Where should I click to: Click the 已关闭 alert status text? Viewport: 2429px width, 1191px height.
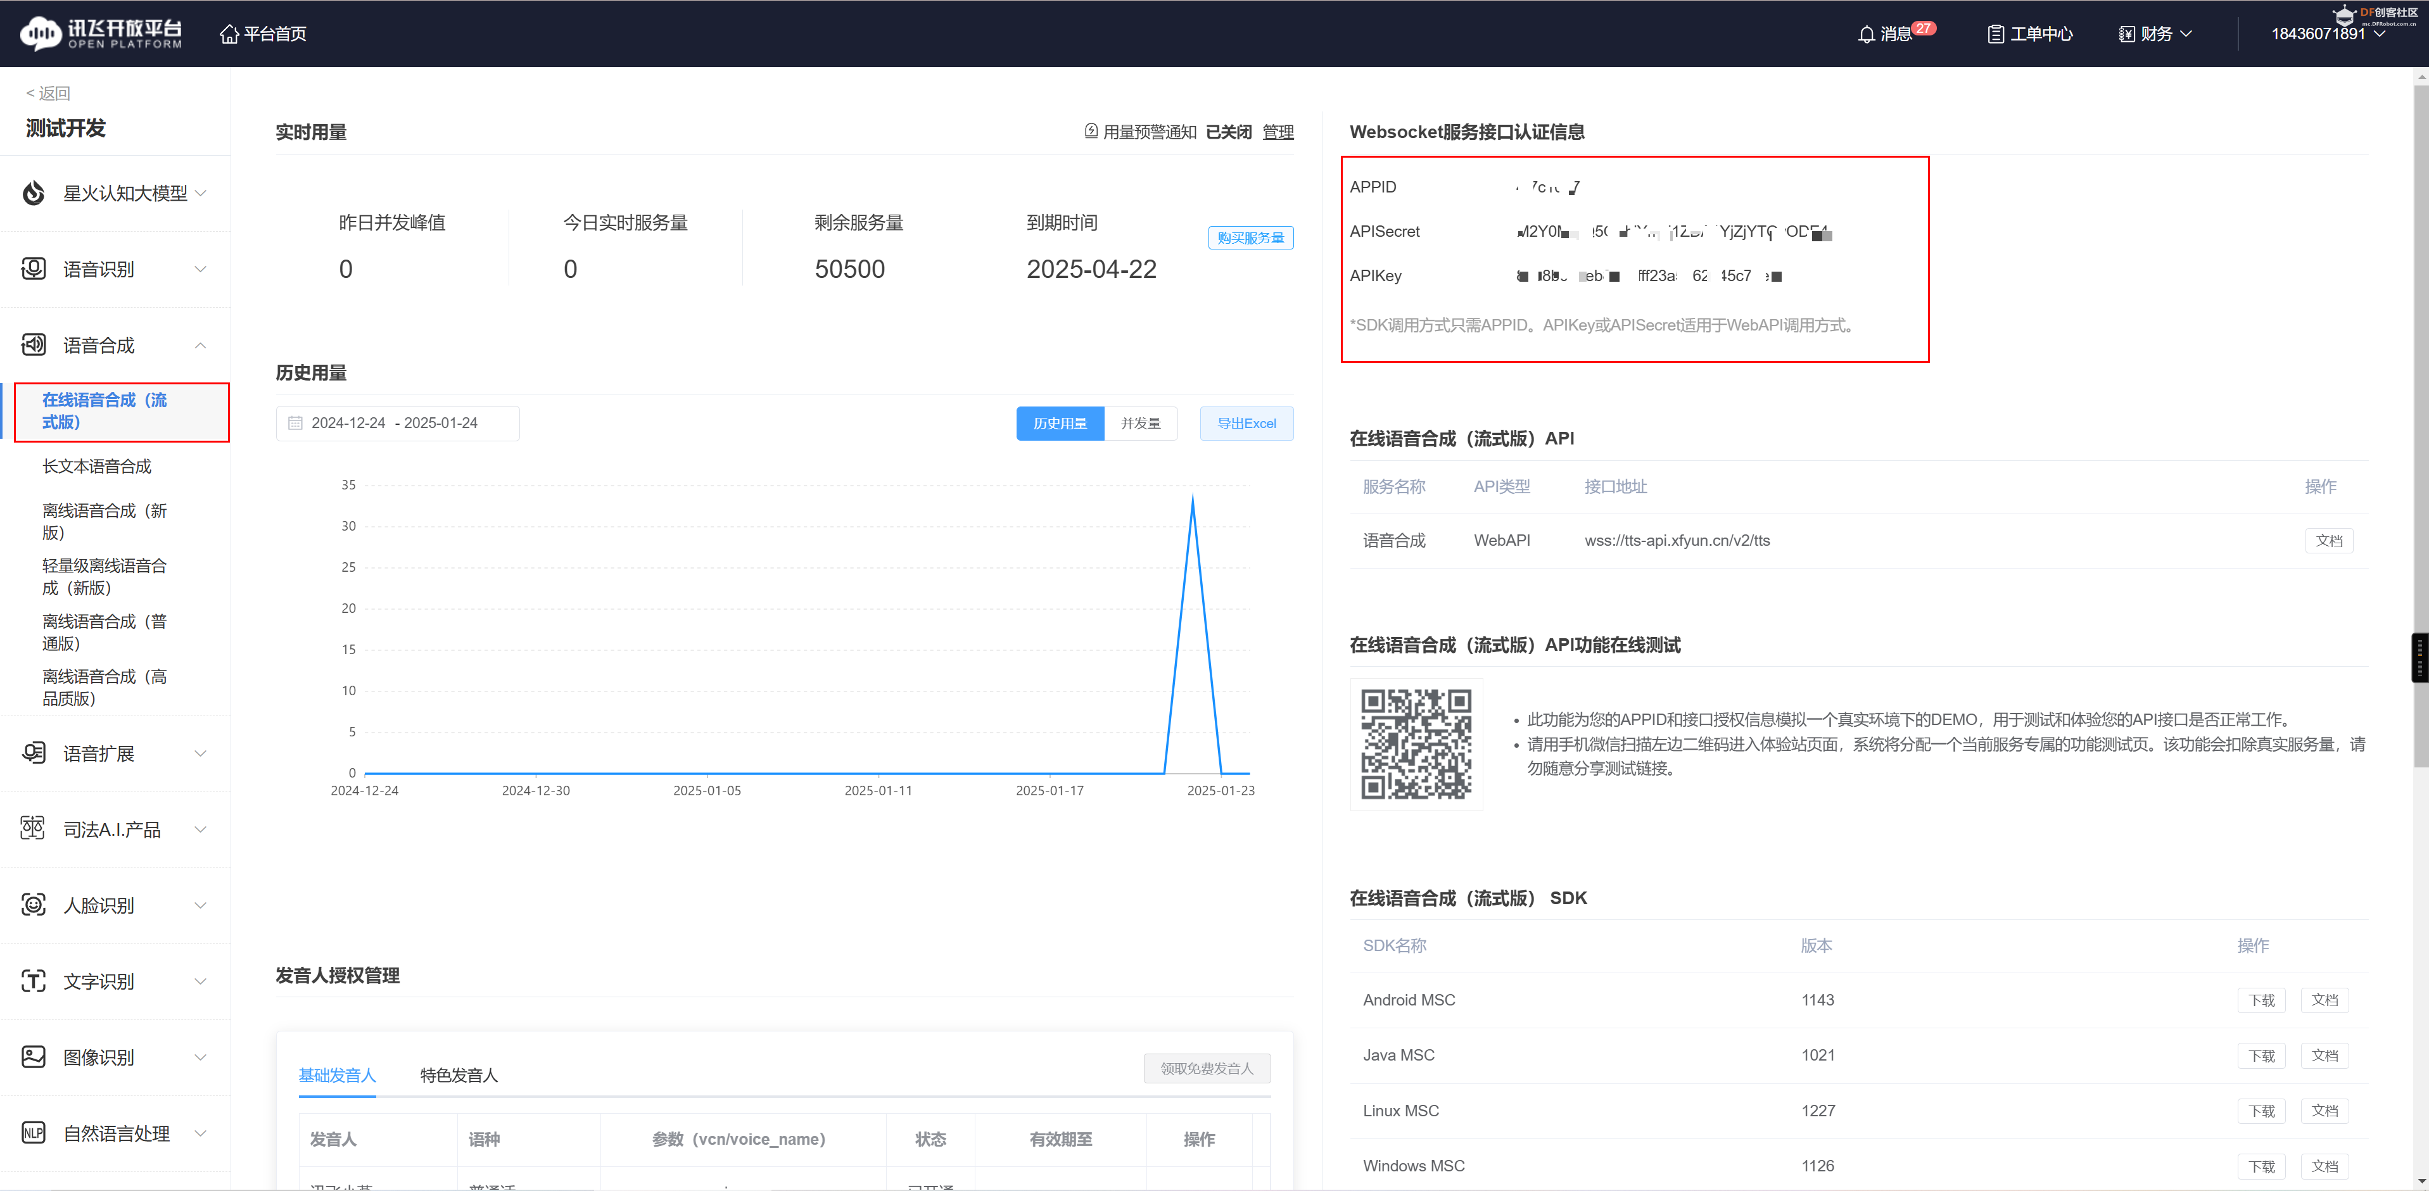click(x=1227, y=132)
